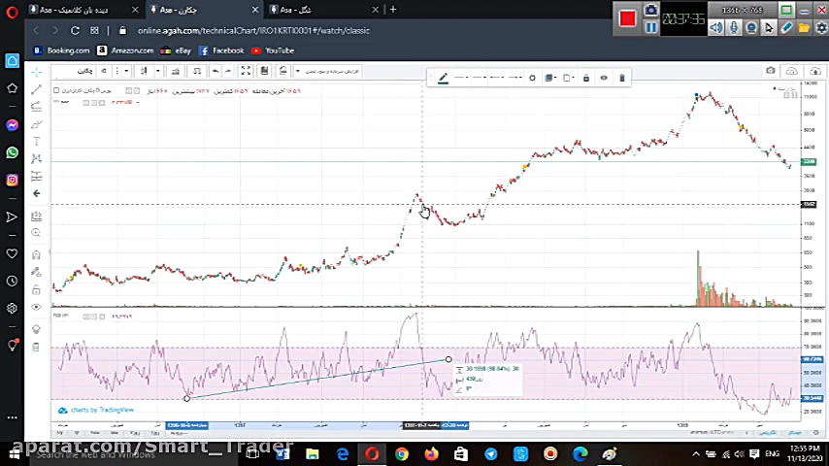Screen dimensions: 829x466
Task: Open the WhatsApp sidebar icon
Action: tap(12, 152)
